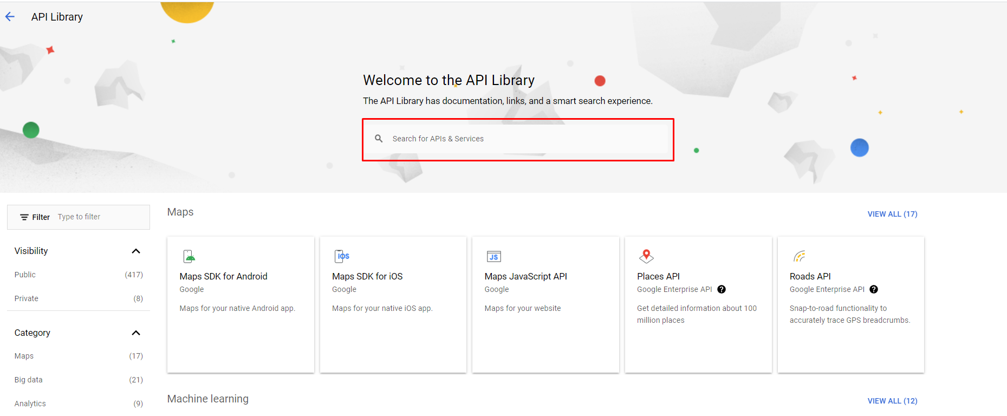Click the Roads API icon
Screen dimensions: 1007x416
tap(799, 256)
